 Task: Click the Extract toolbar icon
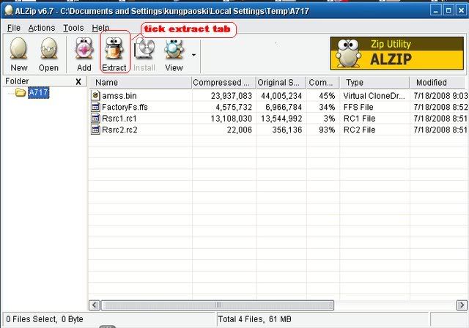[114, 48]
